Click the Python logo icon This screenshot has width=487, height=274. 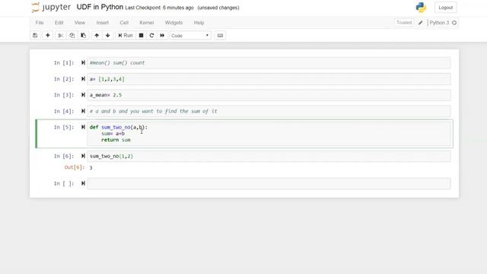point(421,8)
